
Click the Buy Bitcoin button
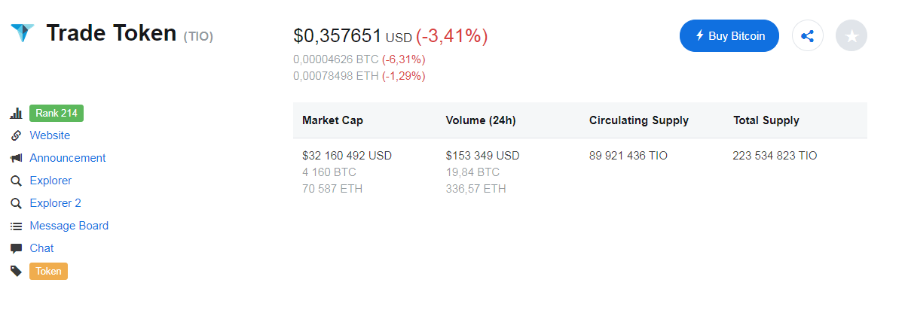pos(729,35)
